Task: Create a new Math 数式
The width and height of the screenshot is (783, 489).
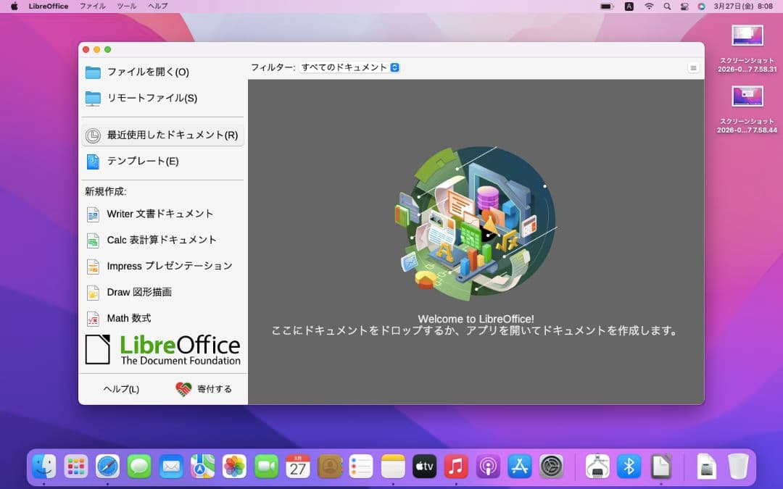Action: [x=163, y=318]
